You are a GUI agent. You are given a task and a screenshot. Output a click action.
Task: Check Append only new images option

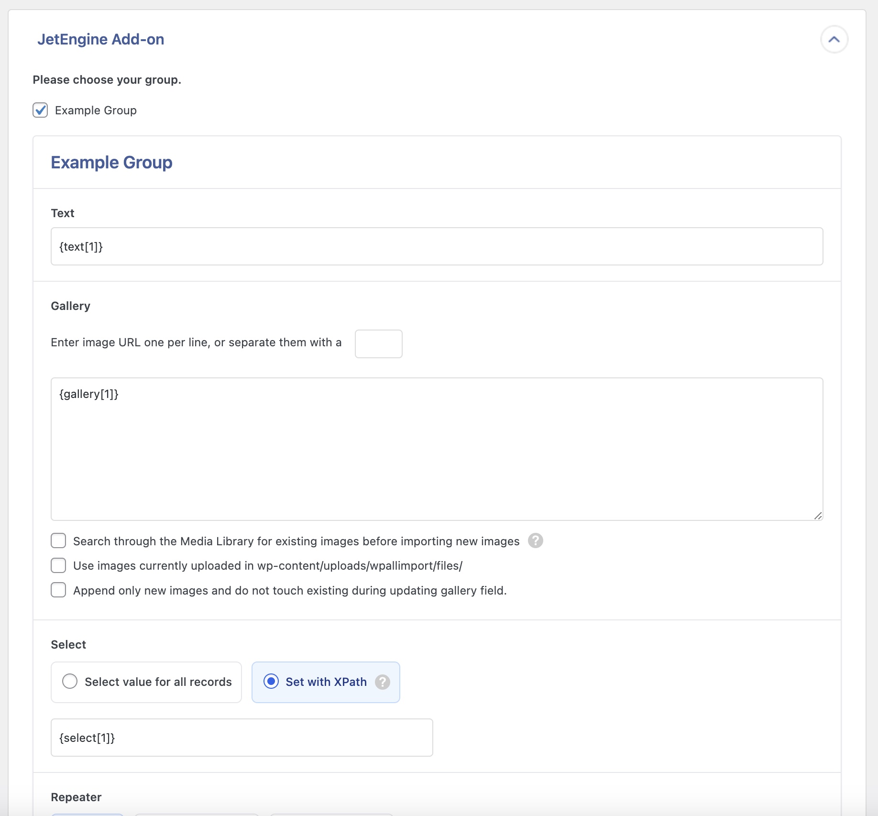click(x=58, y=590)
